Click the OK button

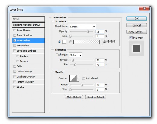coord(136,19)
